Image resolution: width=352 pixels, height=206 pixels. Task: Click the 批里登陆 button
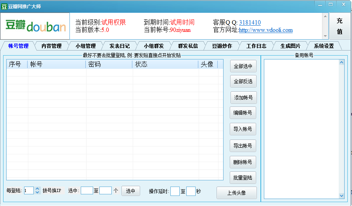click(x=243, y=178)
